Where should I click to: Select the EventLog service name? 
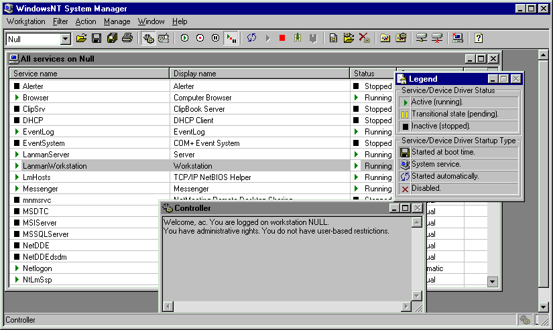[x=38, y=132]
